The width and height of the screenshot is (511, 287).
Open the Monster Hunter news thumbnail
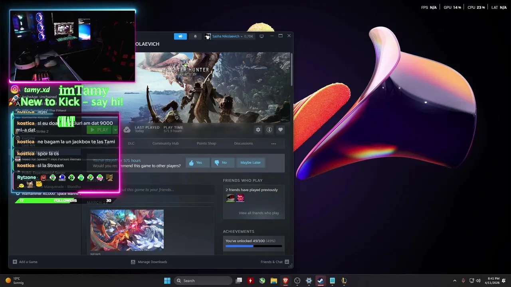coord(127,230)
